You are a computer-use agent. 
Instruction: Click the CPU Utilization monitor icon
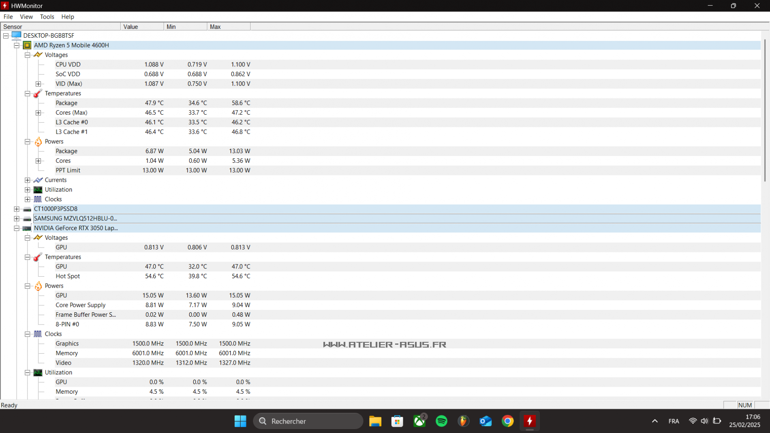(x=38, y=190)
